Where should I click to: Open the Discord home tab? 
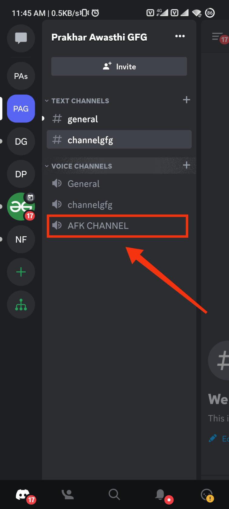pyautogui.click(x=23, y=494)
